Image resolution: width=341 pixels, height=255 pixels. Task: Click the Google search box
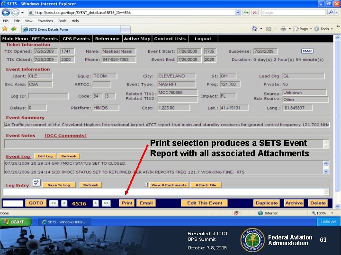tap(293, 13)
